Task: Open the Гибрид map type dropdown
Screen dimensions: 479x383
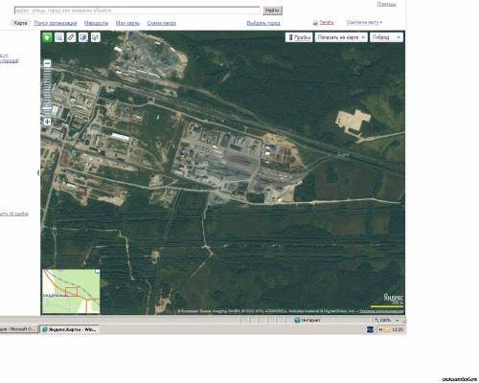Action: click(x=386, y=37)
